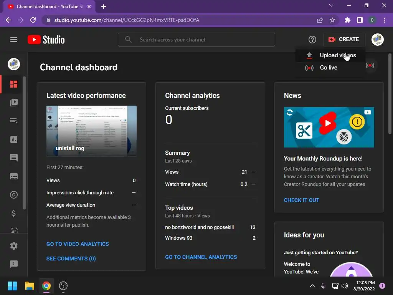Close the Channel dashboard tab

89,7
